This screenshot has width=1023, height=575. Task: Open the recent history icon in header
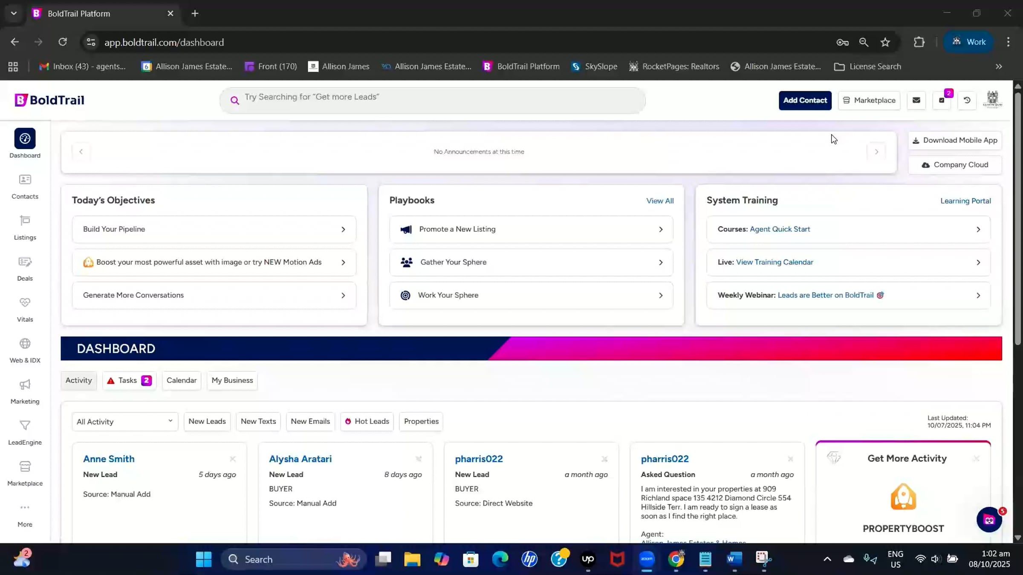pyautogui.click(x=967, y=101)
